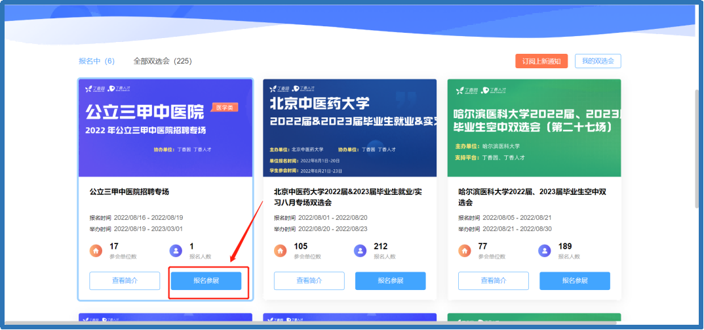704x330 pixels.
Task: Click the orange house icon on the 公立三甲中医院 card
Action: click(96, 251)
